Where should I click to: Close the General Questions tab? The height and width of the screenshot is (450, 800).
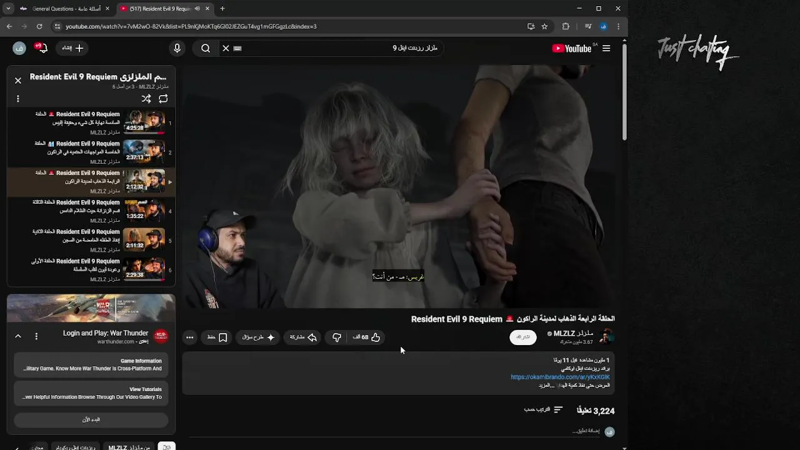[107, 9]
